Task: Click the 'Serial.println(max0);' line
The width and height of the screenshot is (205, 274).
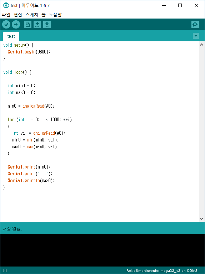Action: pos(31,181)
